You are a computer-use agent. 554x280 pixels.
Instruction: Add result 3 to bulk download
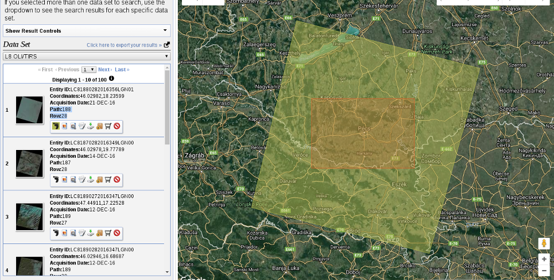(x=99, y=232)
